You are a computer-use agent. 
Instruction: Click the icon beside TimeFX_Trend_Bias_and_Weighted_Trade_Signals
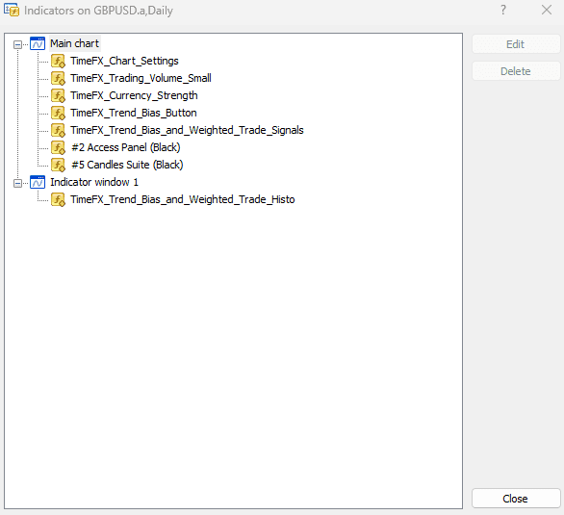[x=58, y=130]
